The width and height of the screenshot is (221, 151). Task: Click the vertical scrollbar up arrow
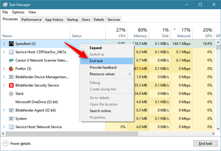click(x=218, y=42)
